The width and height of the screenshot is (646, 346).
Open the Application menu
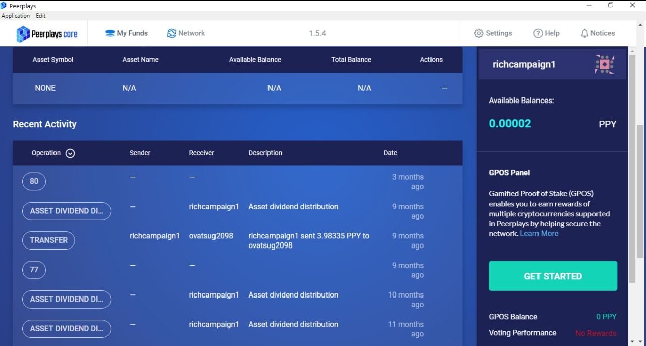16,16
